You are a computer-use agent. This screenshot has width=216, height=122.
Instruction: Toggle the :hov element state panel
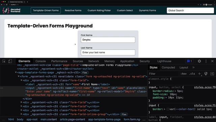(x=184, y=74)
